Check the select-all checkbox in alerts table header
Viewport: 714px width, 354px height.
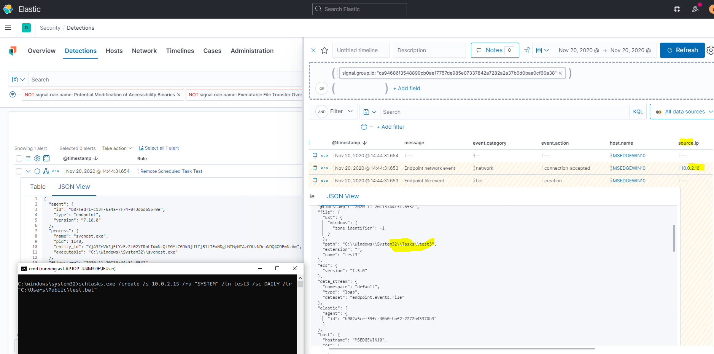tap(19, 158)
